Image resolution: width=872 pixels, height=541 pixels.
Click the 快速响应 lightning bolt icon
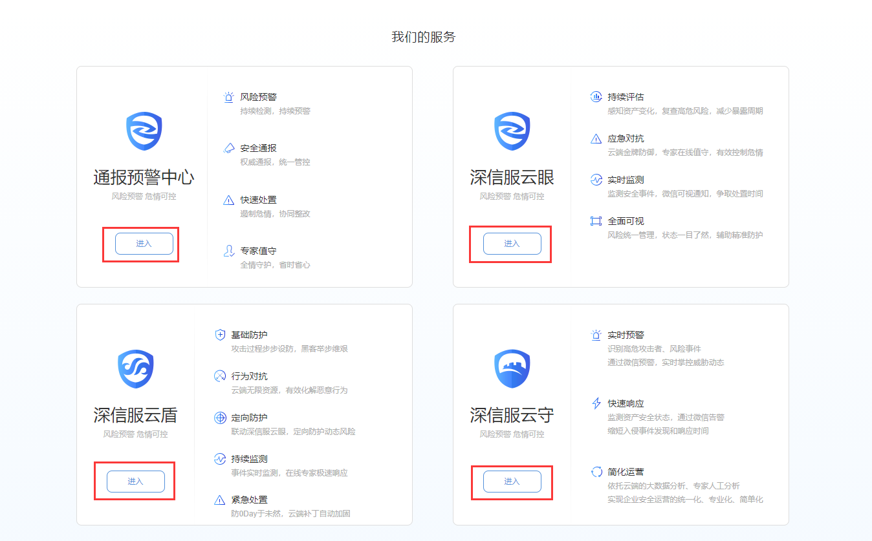596,403
